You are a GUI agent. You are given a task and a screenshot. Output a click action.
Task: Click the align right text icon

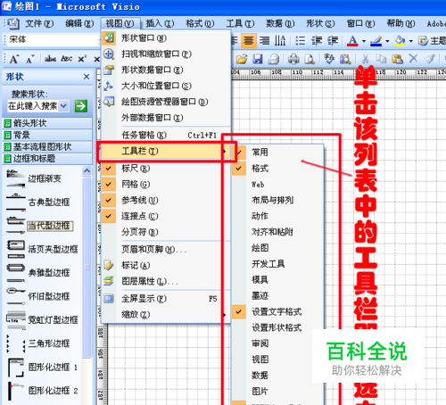(x=264, y=40)
